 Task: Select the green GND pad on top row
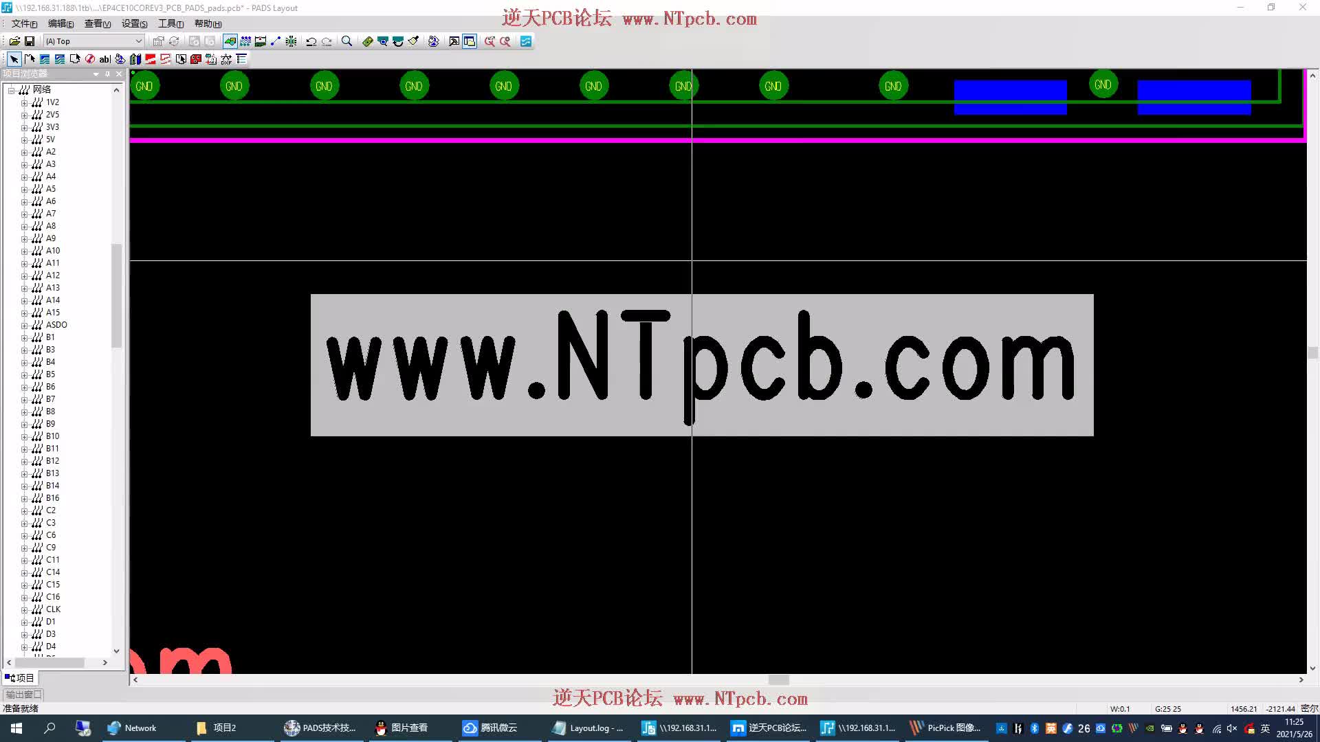click(x=144, y=85)
